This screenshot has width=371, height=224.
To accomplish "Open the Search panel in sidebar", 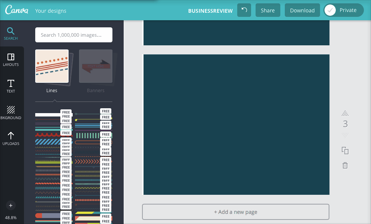I will point(11,34).
